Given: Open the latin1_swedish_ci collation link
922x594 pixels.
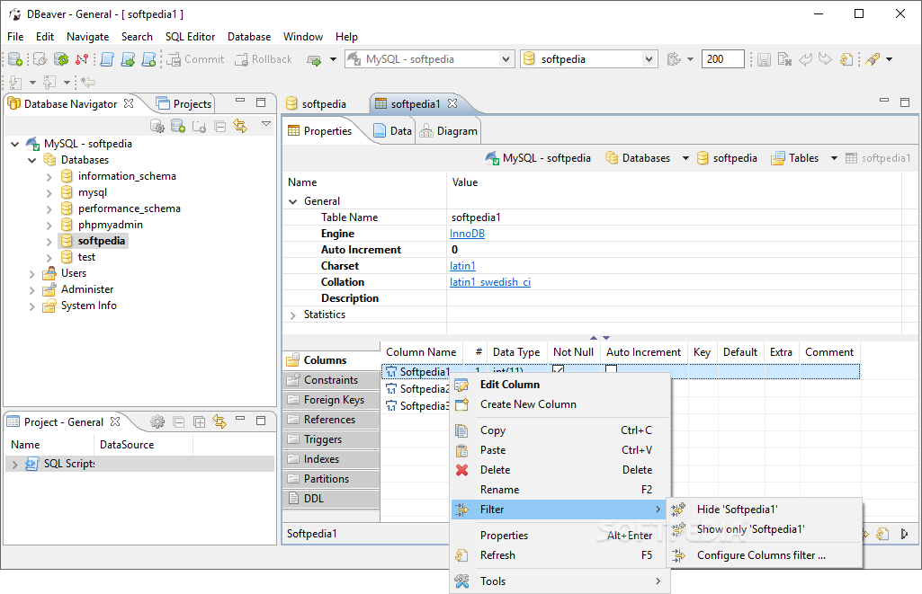Looking at the screenshot, I should coord(490,282).
